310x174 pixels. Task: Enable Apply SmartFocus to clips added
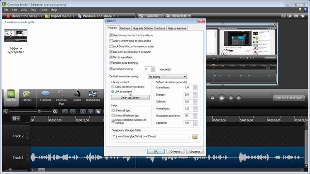[111, 41]
